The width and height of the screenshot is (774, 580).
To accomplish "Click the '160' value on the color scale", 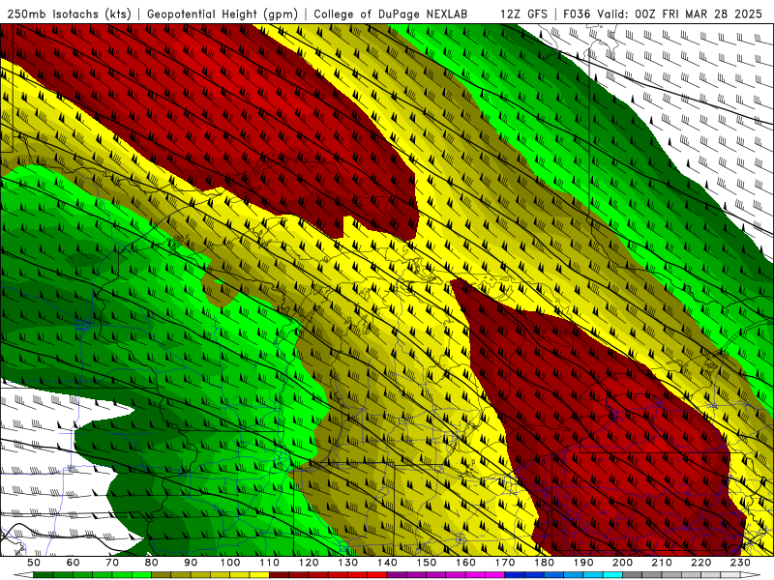I will (465, 563).
